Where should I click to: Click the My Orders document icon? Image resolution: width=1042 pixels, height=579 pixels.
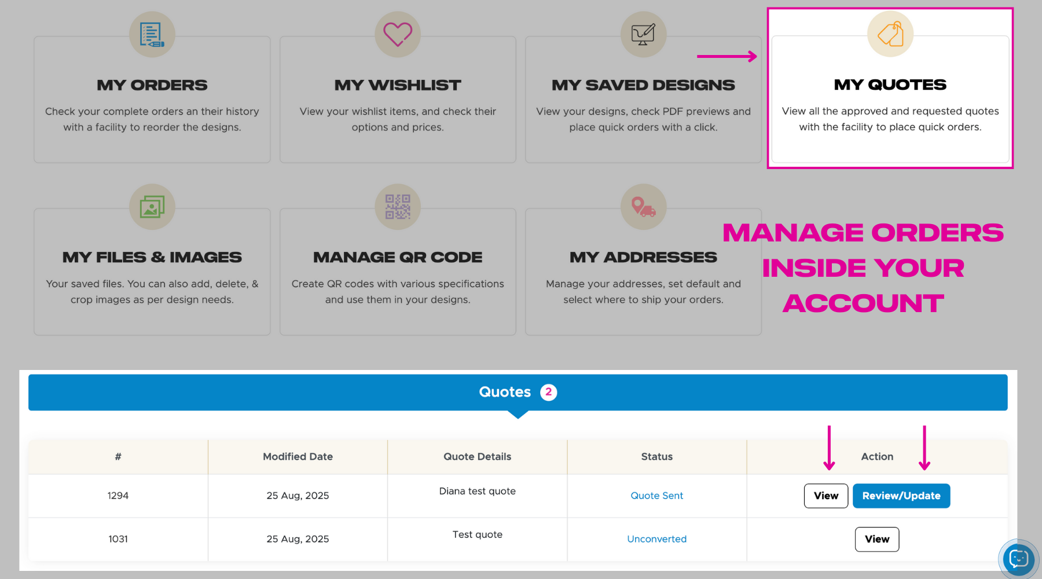[152, 35]
